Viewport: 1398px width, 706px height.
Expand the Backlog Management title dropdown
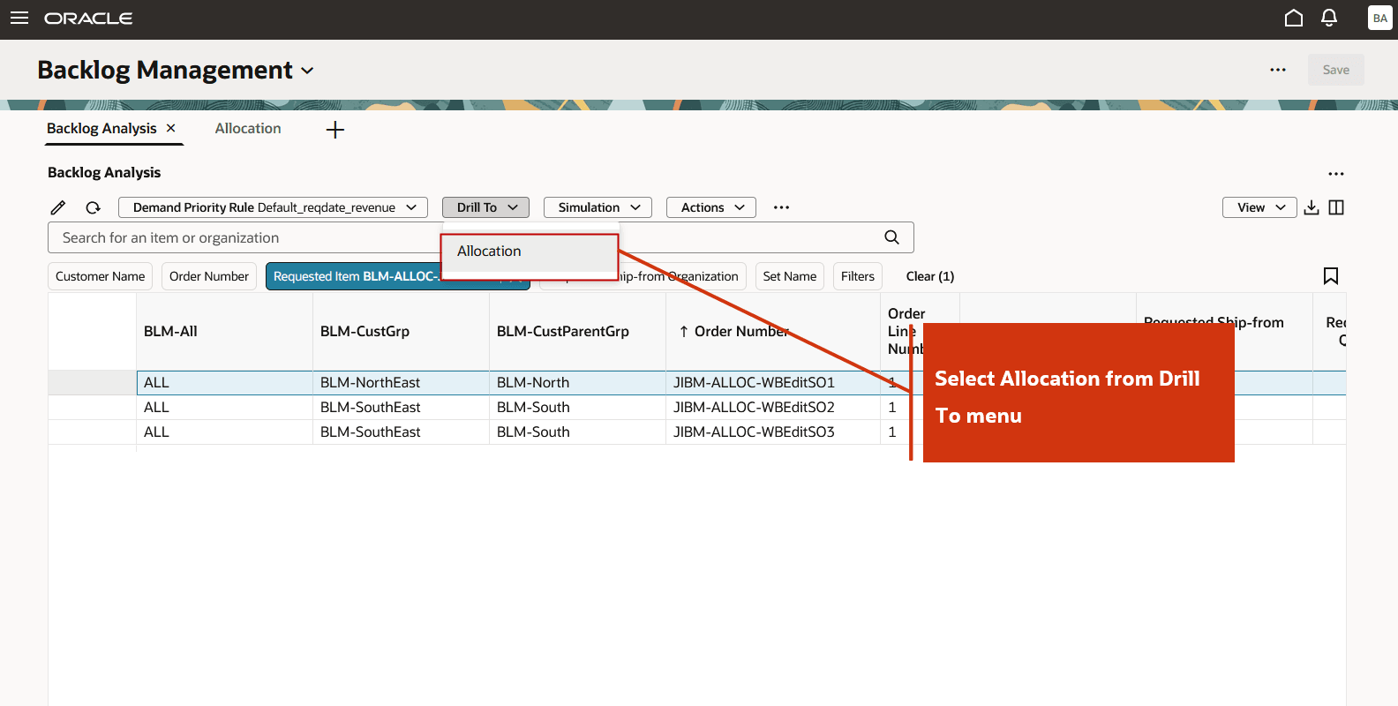coord(307,71)
